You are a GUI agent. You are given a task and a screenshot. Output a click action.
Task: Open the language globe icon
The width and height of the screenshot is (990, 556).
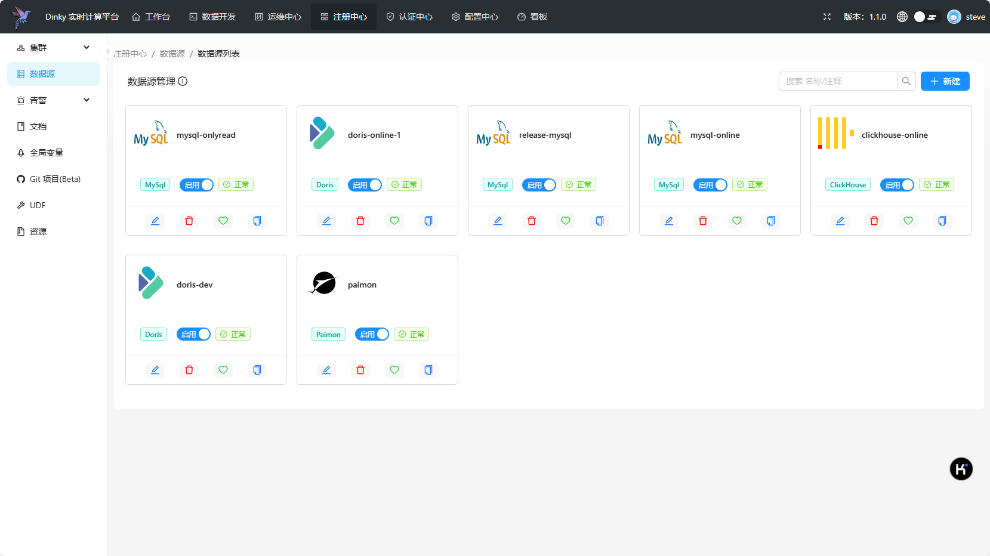click(x=902, y=17)
